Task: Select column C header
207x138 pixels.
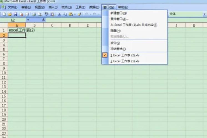Action: point(52,25)
